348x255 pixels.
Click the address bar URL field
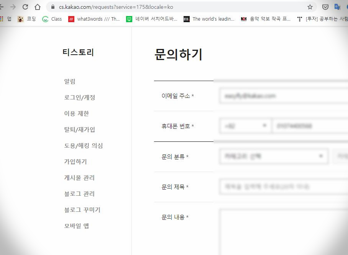[181, 7]
